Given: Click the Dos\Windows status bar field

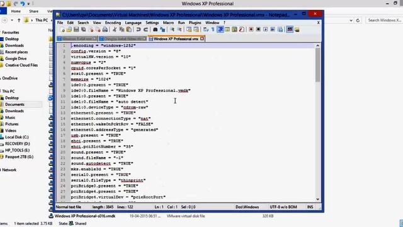Looking at the screenshot, I should pyautogui.click(x=247, y=207).
